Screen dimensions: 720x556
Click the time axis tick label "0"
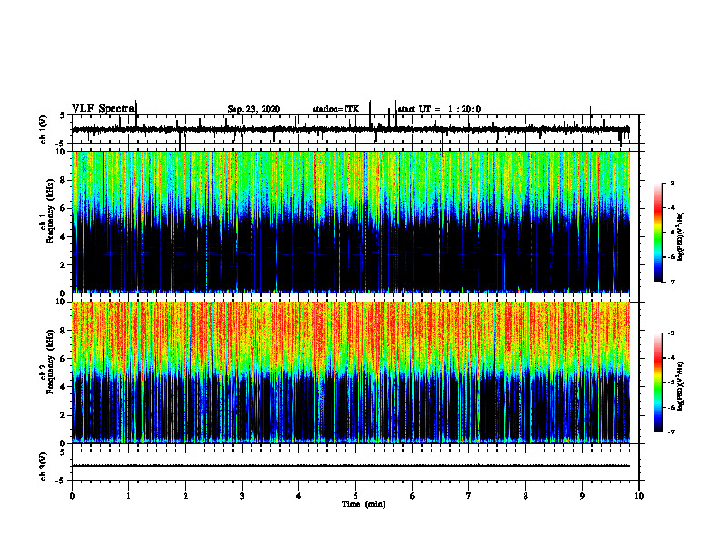pos(72,496)
